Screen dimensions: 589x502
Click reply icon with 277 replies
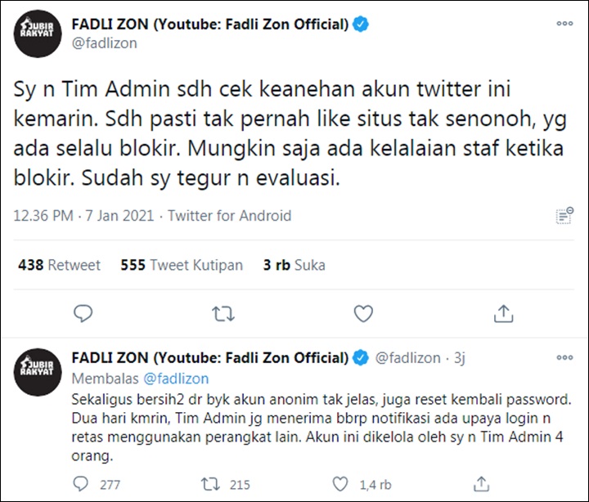click(81, 484)
